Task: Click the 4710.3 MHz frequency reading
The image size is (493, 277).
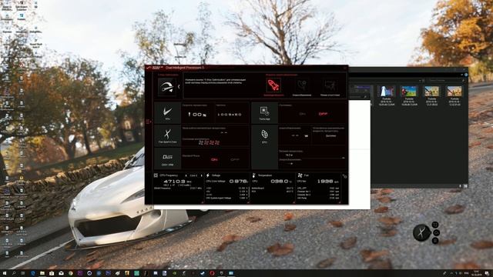Action: coord(178,182)
